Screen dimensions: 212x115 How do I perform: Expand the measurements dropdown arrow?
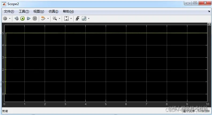(x=89, y=19)
